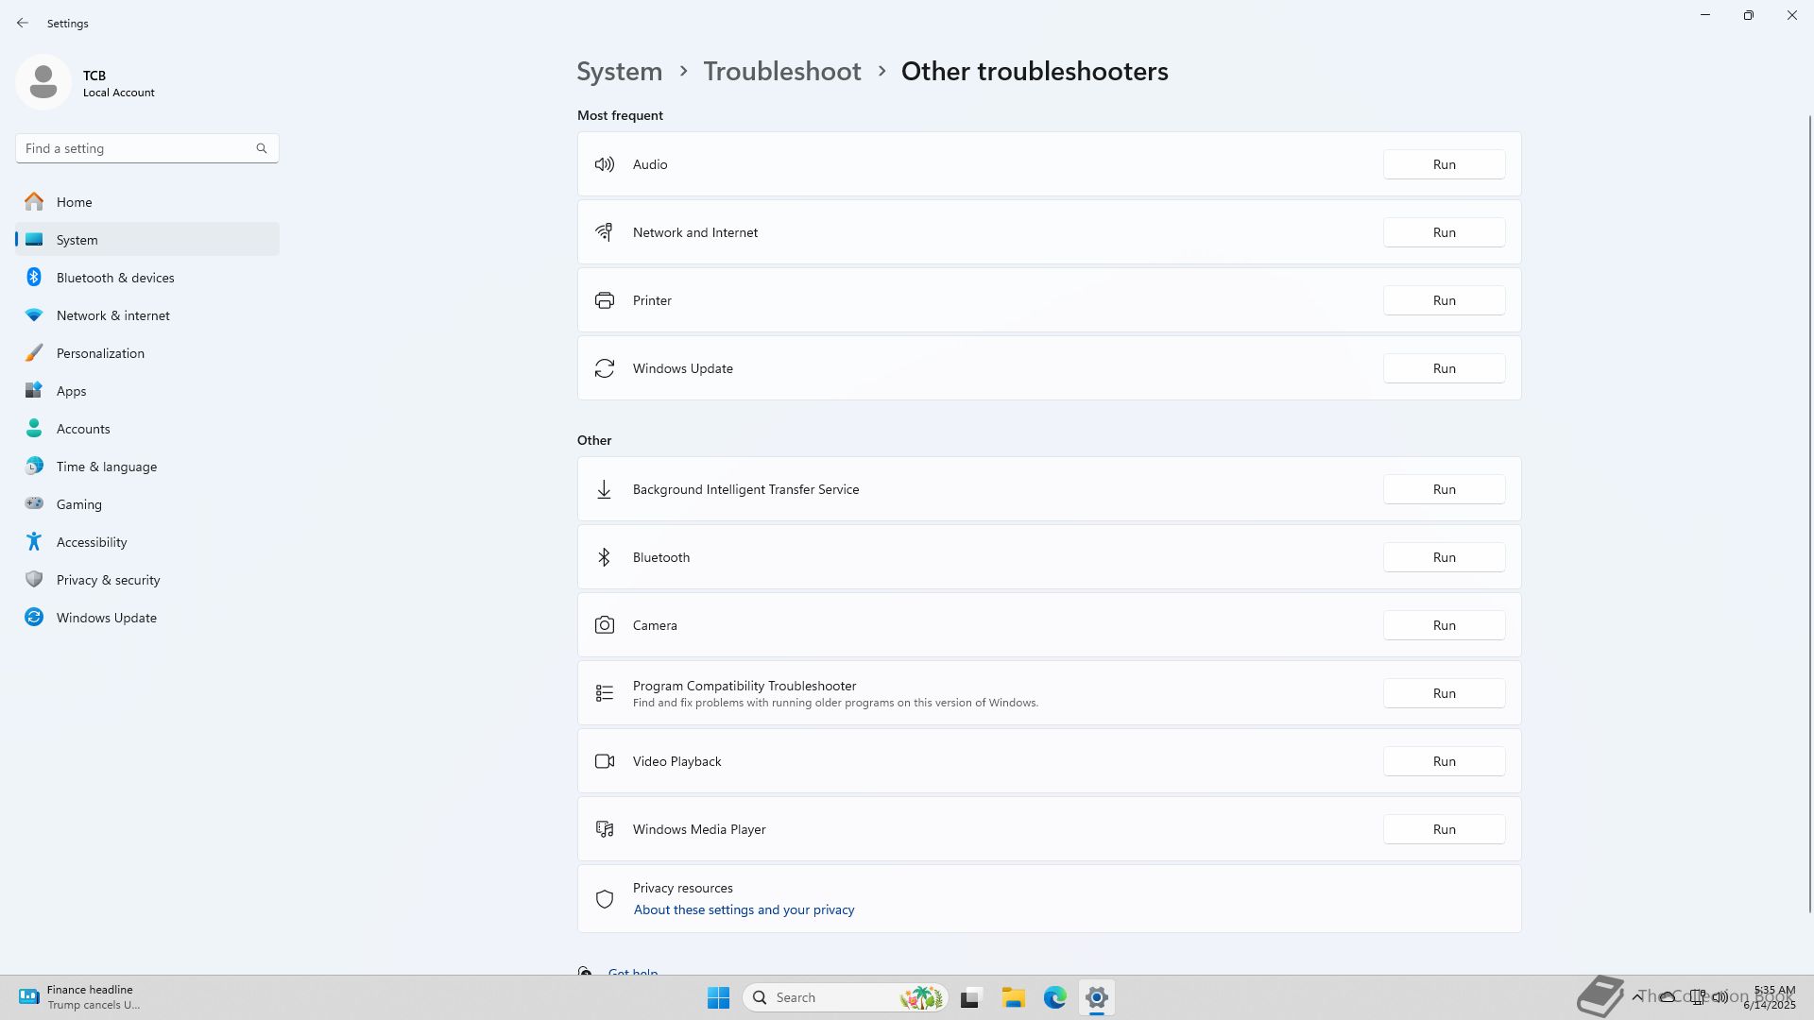Open Gaming settings section

tap(79, 504)
